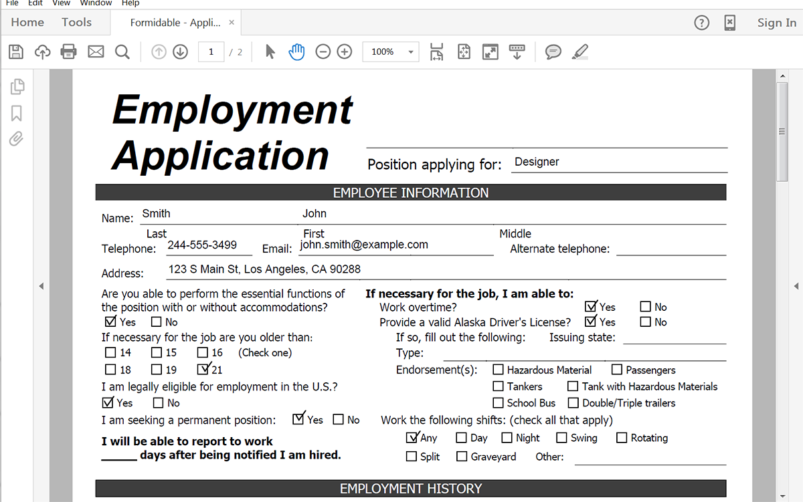Go to next page arrow
The height and width of the screenshot is (502, 803).
(180, 51)
